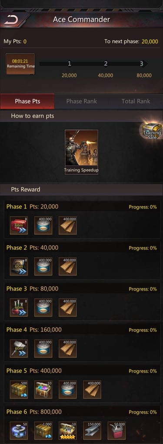Open the Training Sale chest icon
The height and width of the screenshot is (444, 163).
(x=152, y=131)
